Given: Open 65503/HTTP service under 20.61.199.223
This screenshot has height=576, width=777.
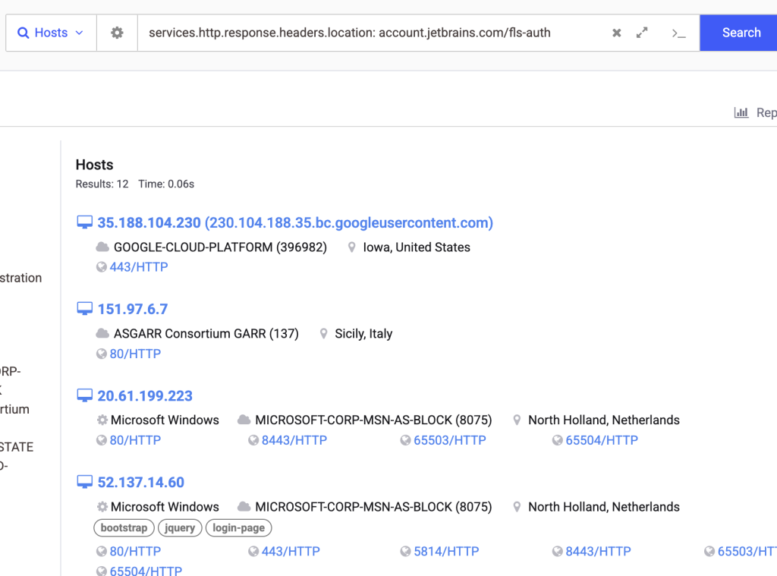Looking at the screenshot, I should [x=449, y=440].
